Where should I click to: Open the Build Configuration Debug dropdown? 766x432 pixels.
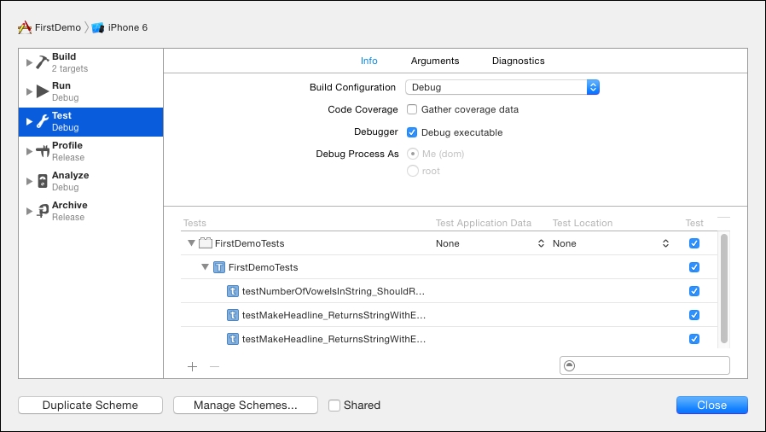tap(502, 87)
